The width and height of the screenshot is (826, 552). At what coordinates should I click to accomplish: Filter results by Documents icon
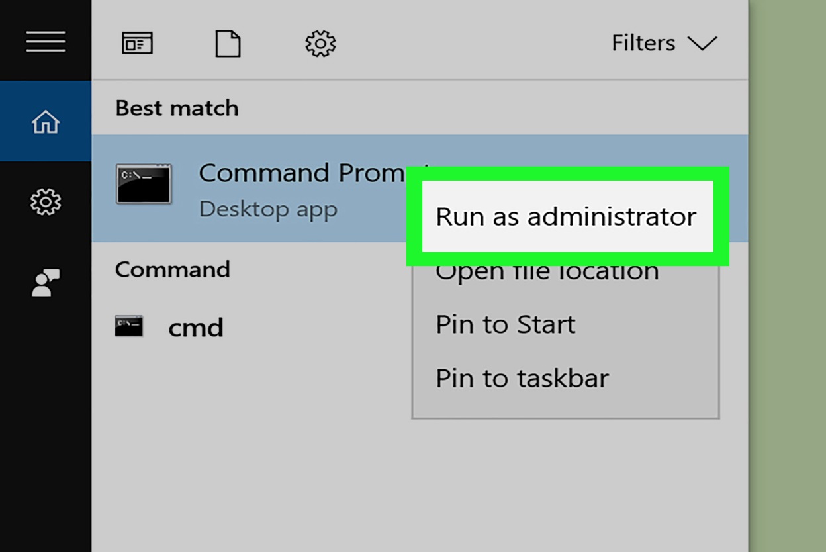pyautogui.click(x=228, y=44)
